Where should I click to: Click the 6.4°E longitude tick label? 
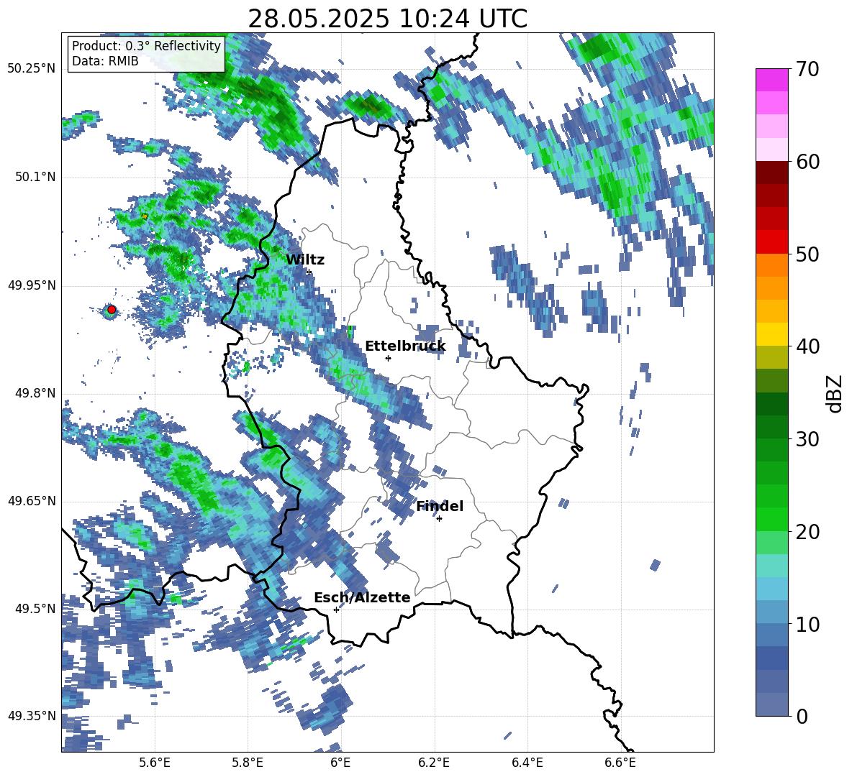[x=527, y=763]
